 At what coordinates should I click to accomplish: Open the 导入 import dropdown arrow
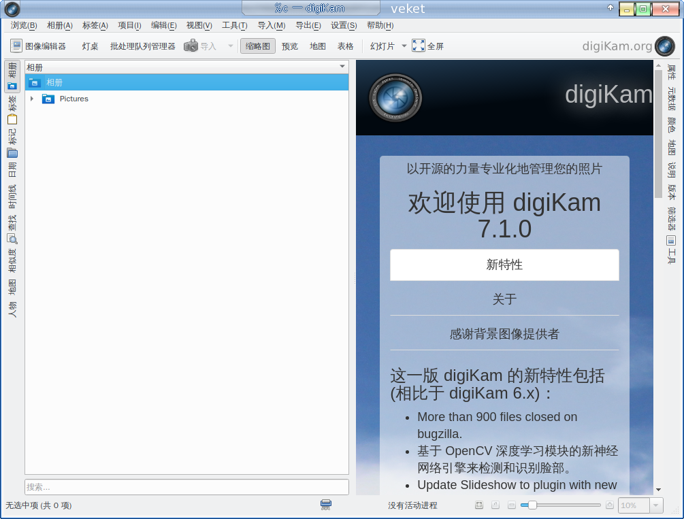coord(230,46)
